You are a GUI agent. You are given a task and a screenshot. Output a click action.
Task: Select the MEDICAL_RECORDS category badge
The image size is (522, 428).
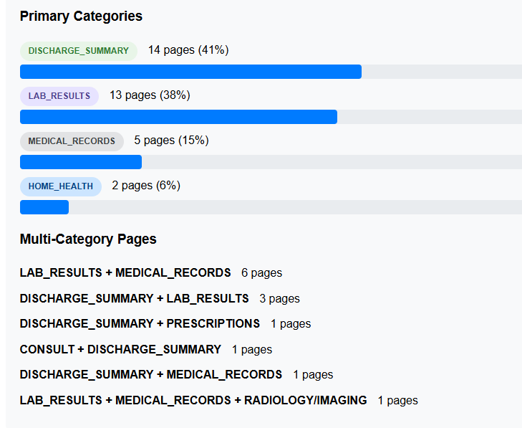point(72,141)
